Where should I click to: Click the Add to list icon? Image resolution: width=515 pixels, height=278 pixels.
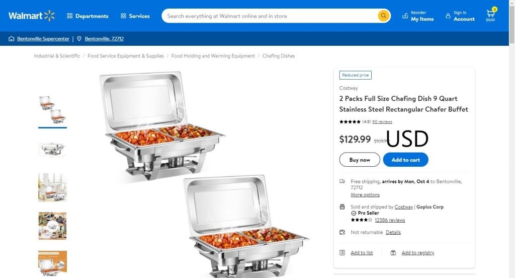(342, 253)
